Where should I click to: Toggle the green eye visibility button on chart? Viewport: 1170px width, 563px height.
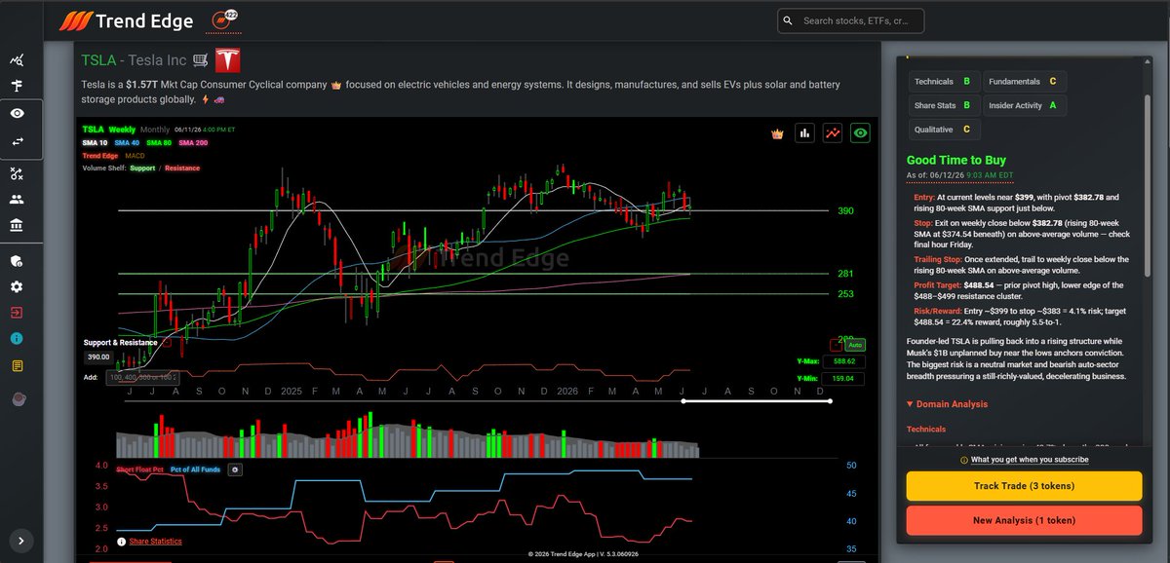[860, 133]
